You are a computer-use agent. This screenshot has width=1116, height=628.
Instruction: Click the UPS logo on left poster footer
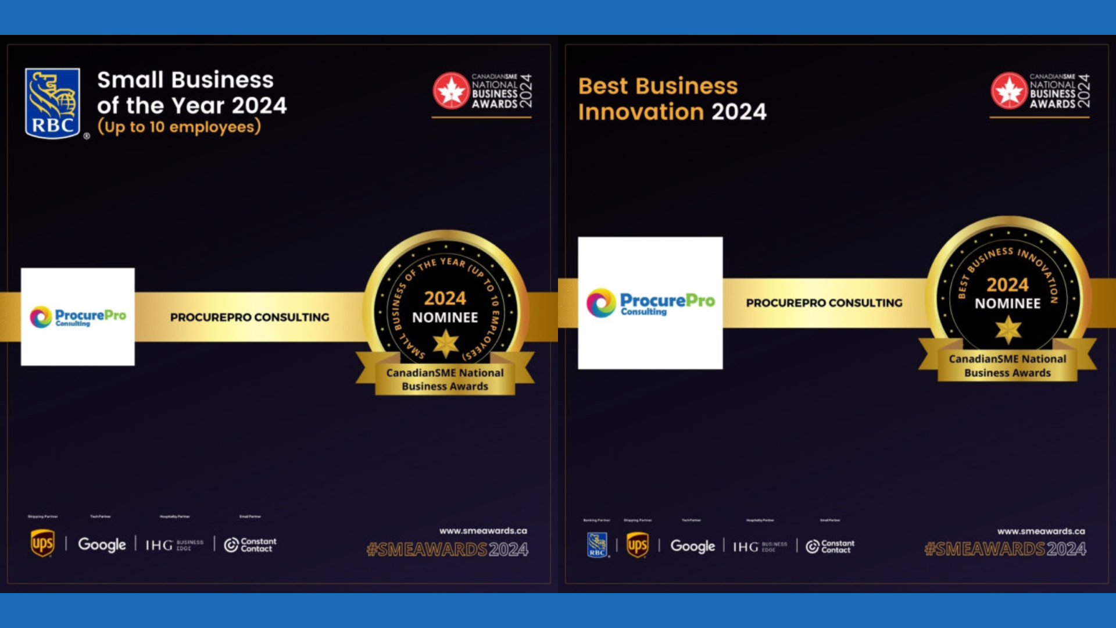pyautogui.click(x=42, y=544)
